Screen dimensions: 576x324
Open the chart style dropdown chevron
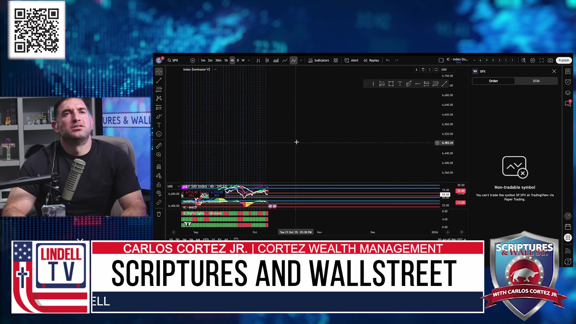coord(301,60)
